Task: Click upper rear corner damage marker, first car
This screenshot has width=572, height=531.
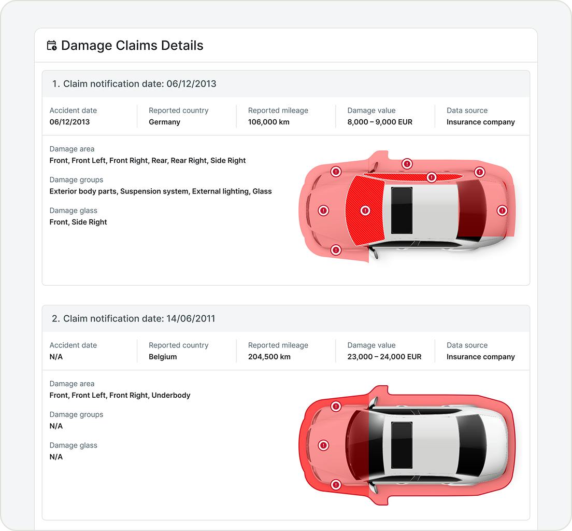Action: 480,172
